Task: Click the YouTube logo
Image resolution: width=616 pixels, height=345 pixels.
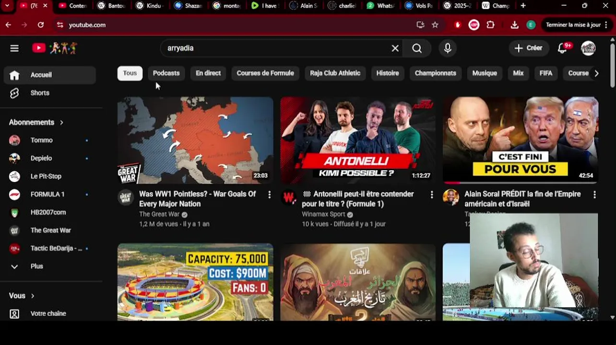Action: pos(54,48)
